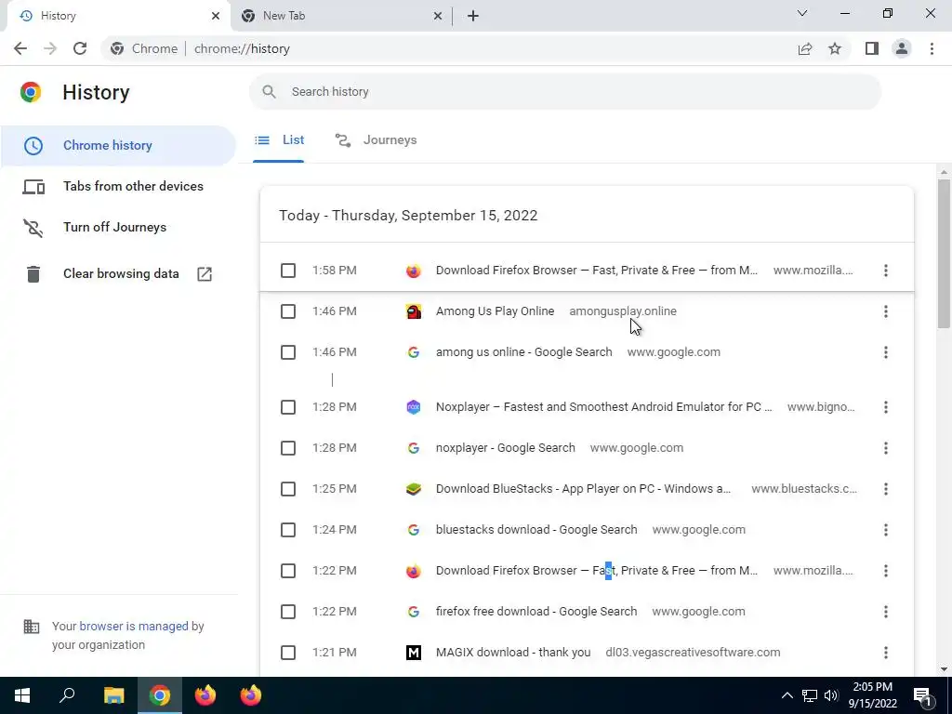This screenshot has width=952, height=714.
Task: Open the 'among us online - Google Search' link
Action: (524, 352)
